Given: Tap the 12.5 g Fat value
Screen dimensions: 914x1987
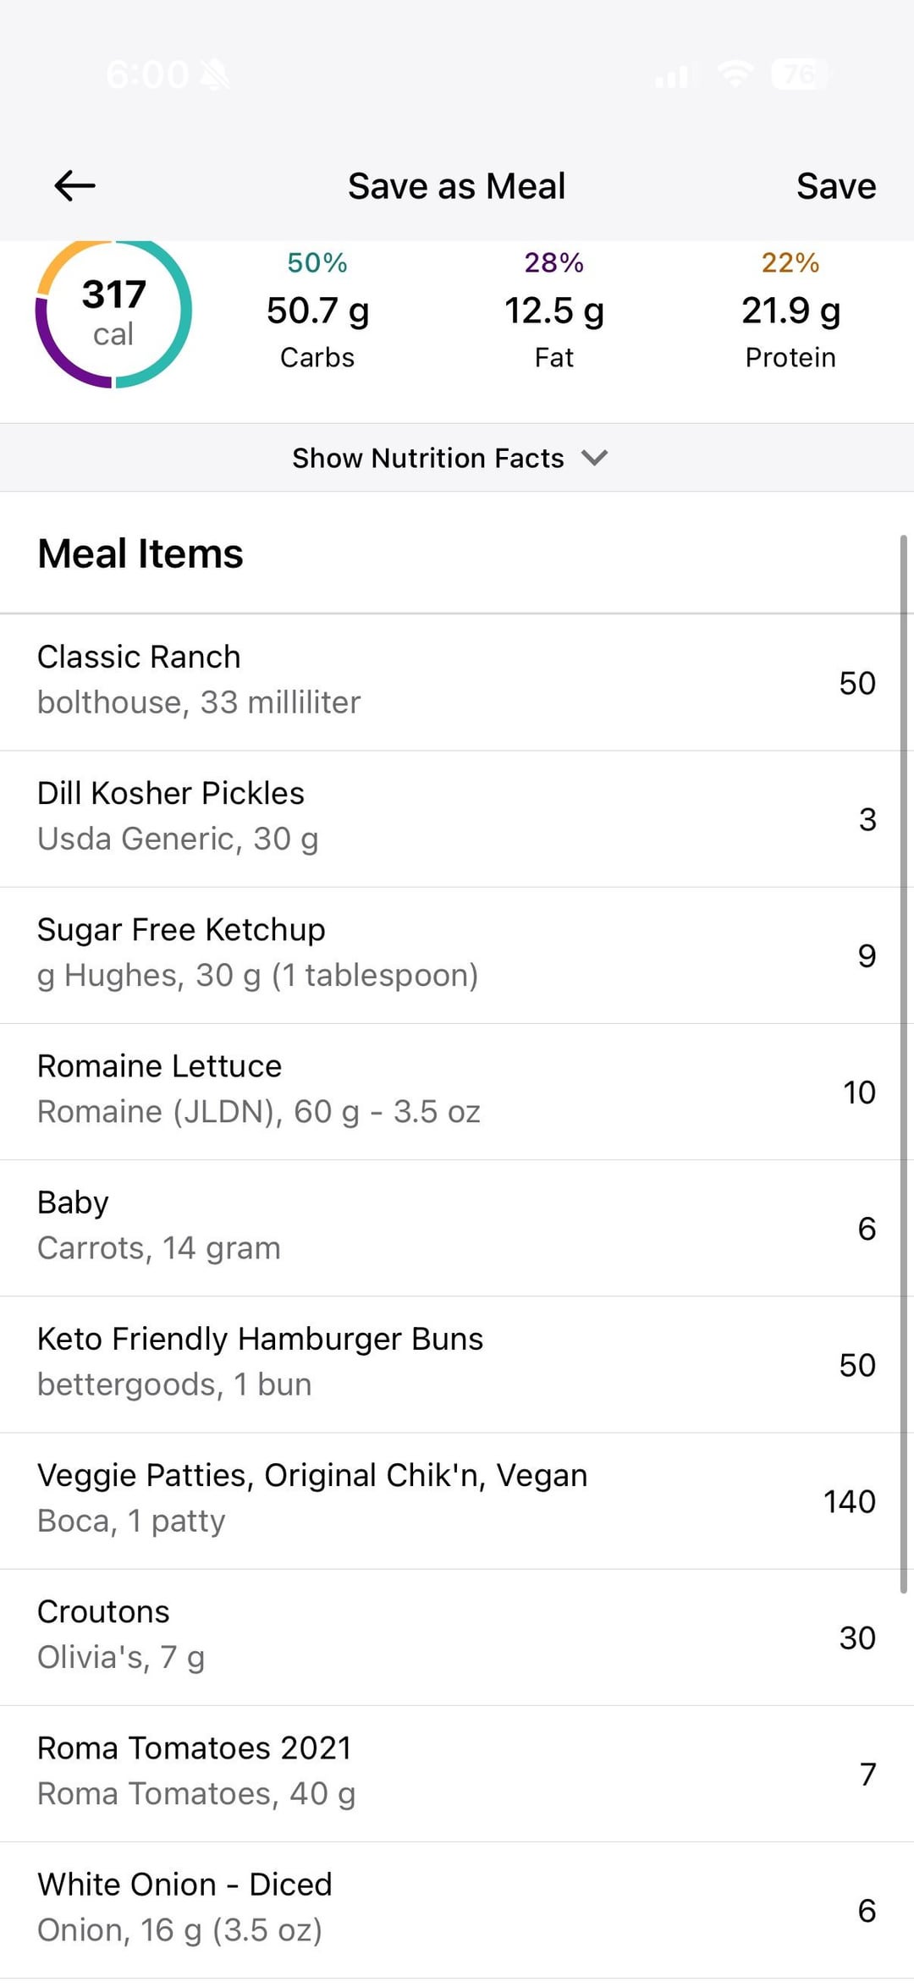Looking at the screenshot, I should [553, 311].
